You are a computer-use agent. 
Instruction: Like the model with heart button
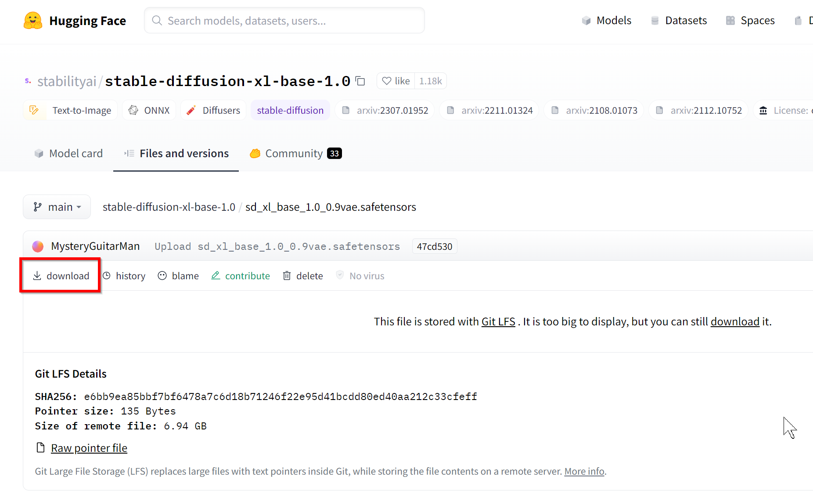pos(396,81)
